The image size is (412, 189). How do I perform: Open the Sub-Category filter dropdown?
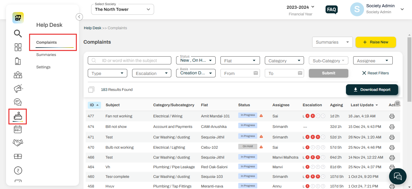(x=328, y=60)
